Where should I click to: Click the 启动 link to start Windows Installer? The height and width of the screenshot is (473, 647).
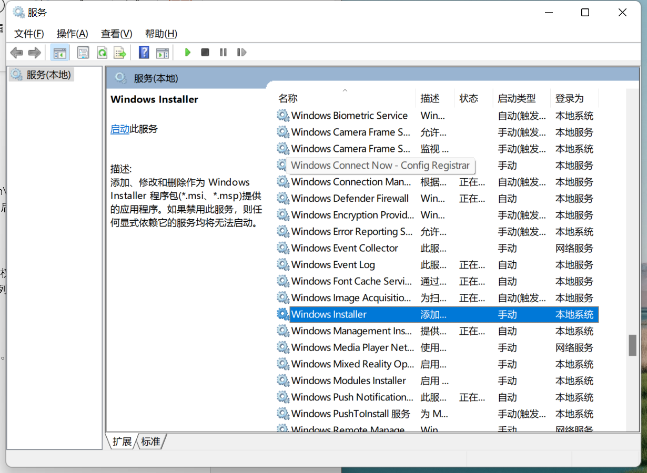point(120,129)
